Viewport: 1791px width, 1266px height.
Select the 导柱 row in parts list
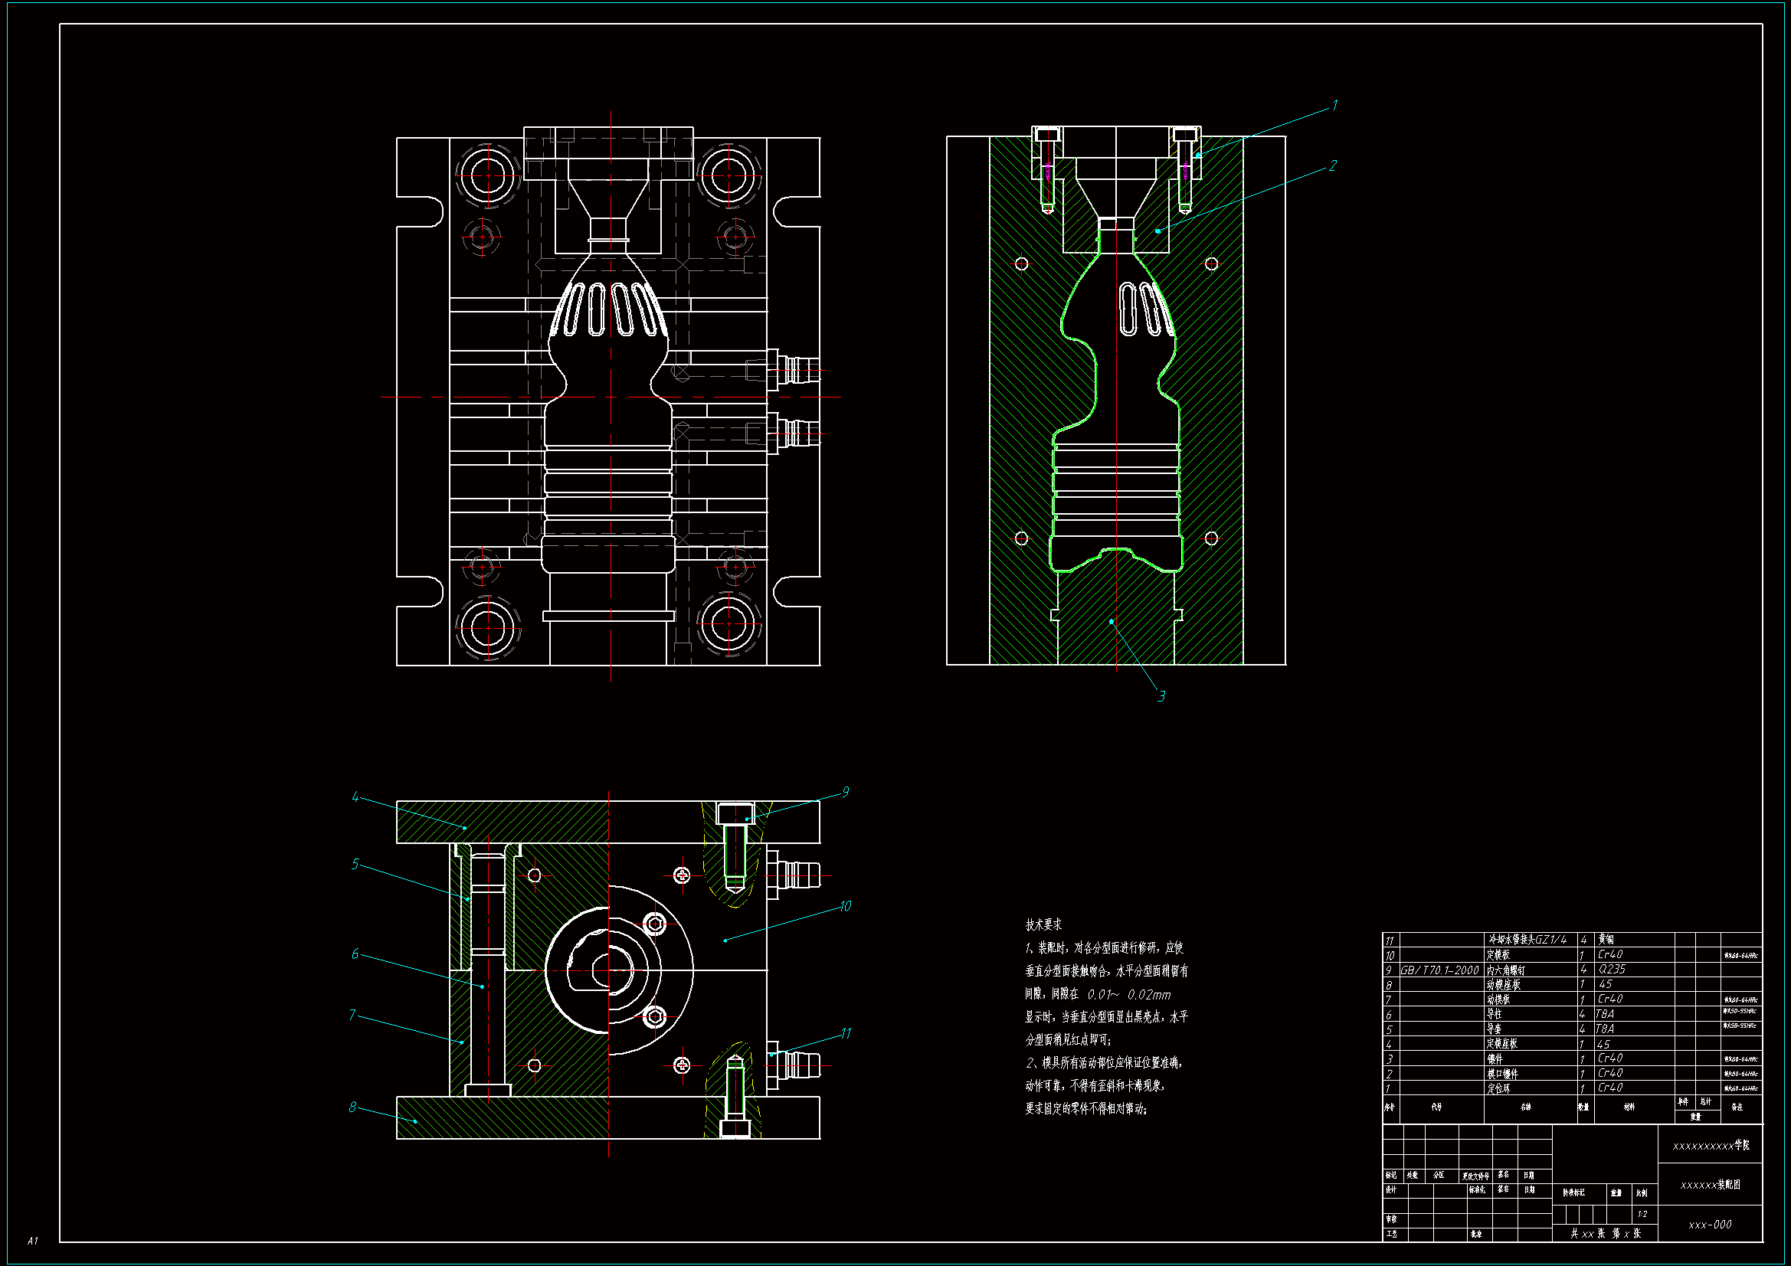pos(1494,1014)
